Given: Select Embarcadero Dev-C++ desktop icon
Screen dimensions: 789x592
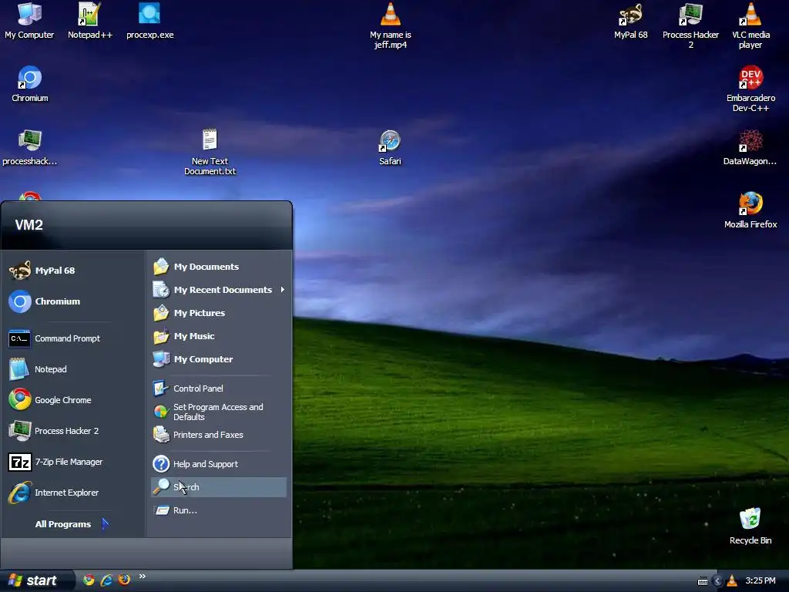Looking at the screenshot, I should tap(750, 89).
